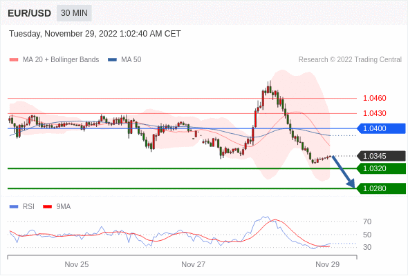Click the 1.0430 resistance level label
408x276 pixels.
pyautogui.click(x=374, y=113)
